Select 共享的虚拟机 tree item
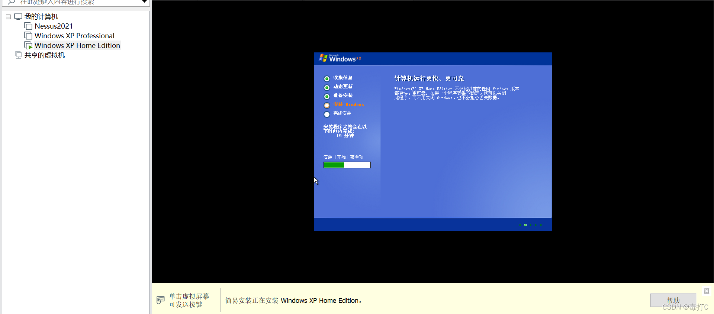 click(45, 55)
